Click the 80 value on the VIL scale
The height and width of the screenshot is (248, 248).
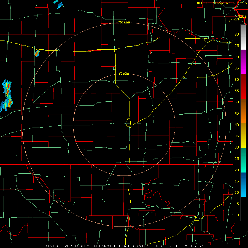point(237,34)
